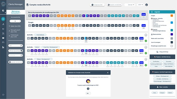The image size is (177, 99).
Task: Select the Bolloré client chip in right panel
Action: [x=170, y=93]
